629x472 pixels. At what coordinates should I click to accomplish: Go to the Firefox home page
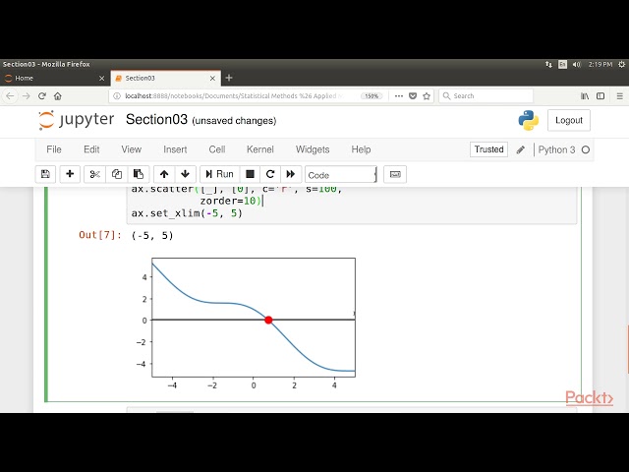[x=58, y=96]
